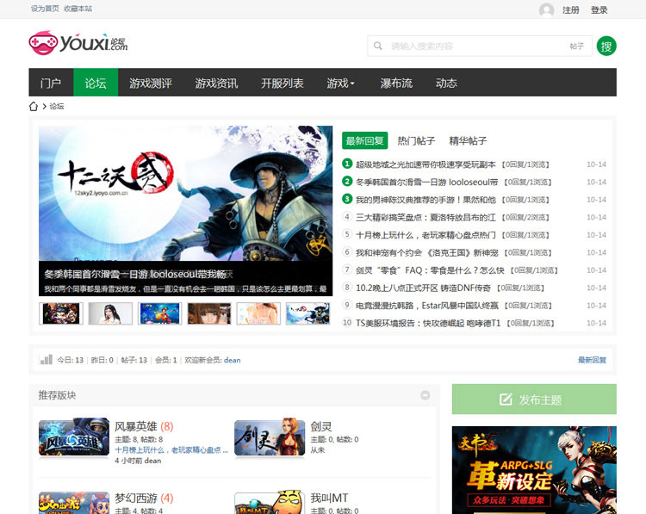Click 设为首页 in the top bar

(45, 9)
